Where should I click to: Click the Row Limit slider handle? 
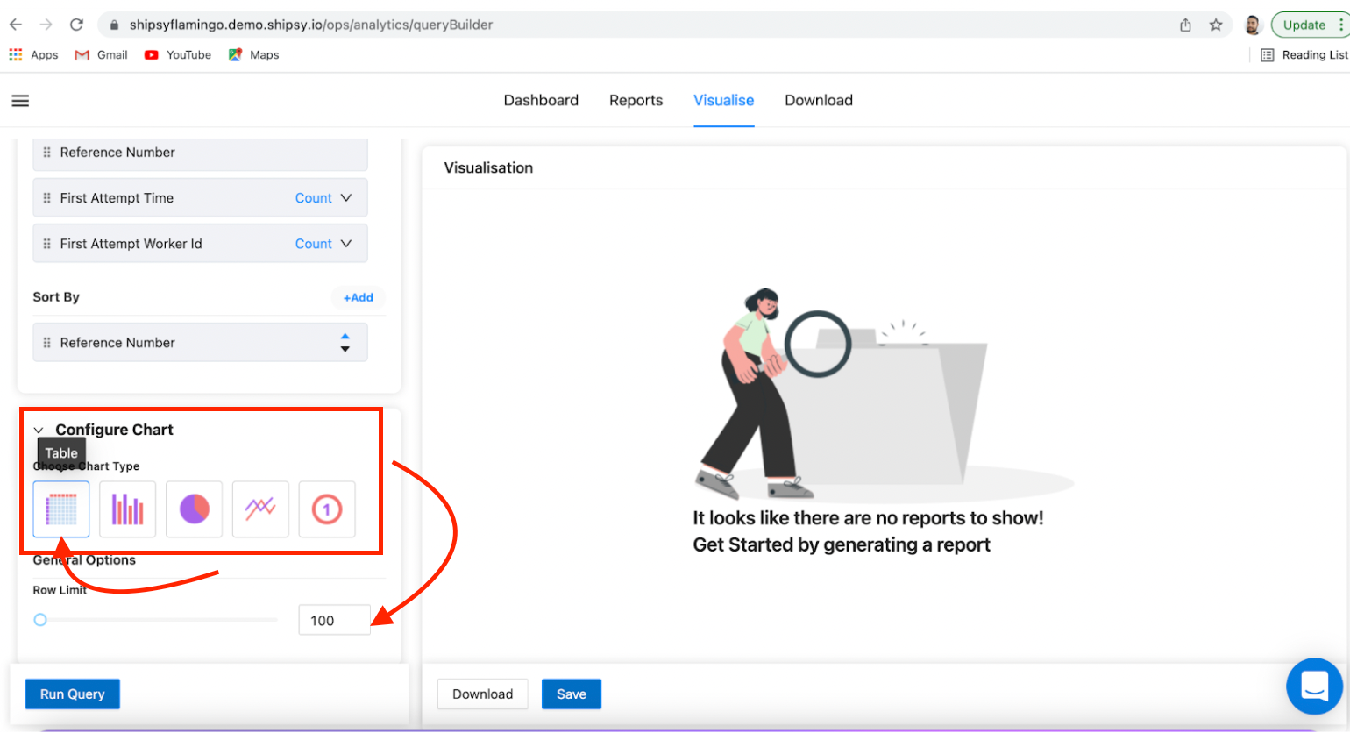pyautogui.click(x=40, y=620)
